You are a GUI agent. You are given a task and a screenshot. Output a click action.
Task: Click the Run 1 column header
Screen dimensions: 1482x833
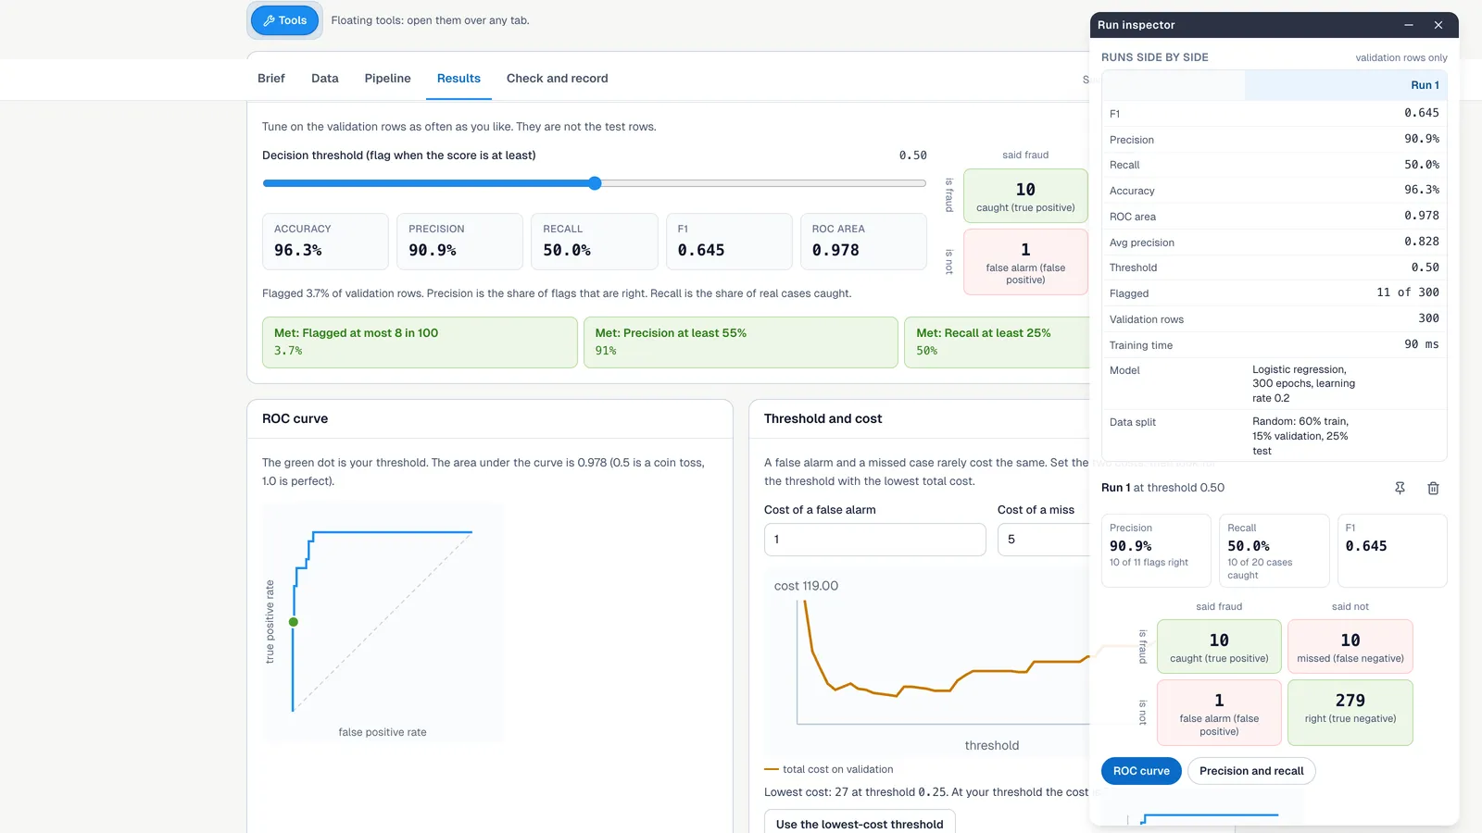click(1346, 85)
